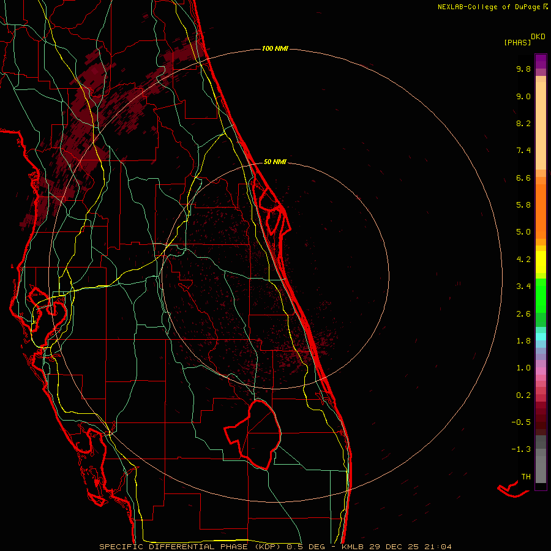Click the 100 NMI range ring label
This screenshot has width=551, height=551.
tap(275, 48)
